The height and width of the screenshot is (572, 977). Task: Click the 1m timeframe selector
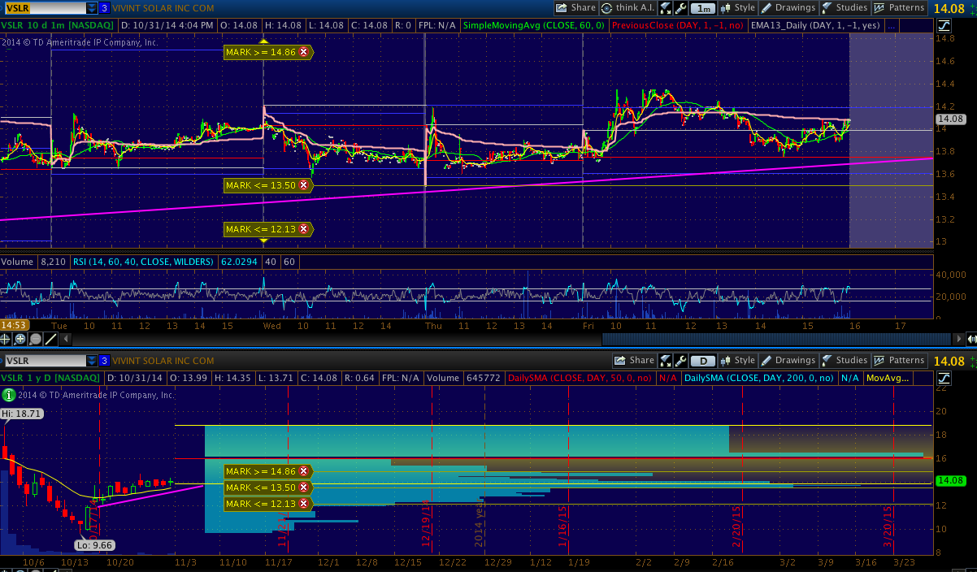click(x=703, y=8)
